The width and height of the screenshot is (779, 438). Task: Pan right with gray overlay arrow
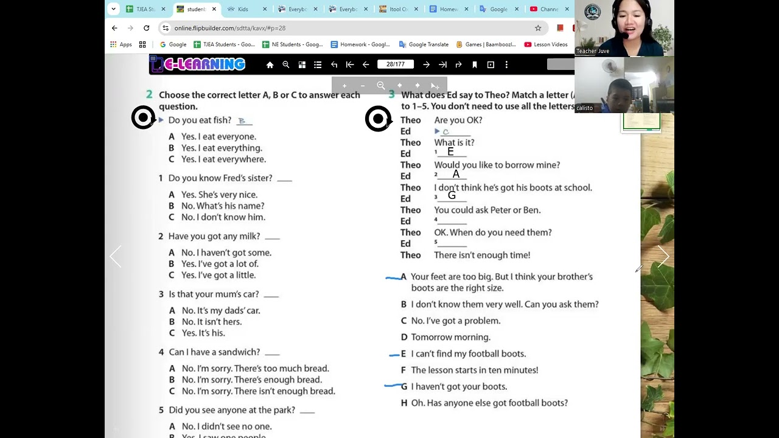pos(417,86)
